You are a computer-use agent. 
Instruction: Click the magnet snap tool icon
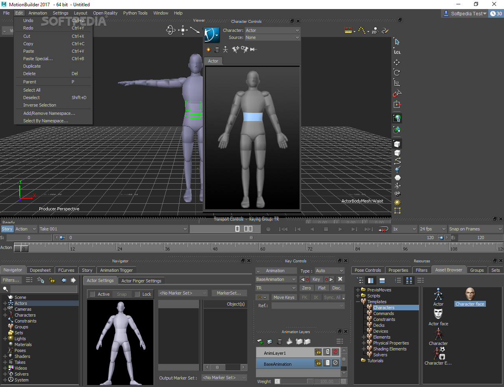[x=397, y=94]
